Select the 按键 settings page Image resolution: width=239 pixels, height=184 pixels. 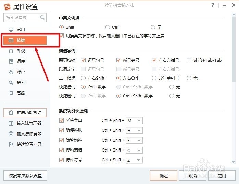[25, 40]
